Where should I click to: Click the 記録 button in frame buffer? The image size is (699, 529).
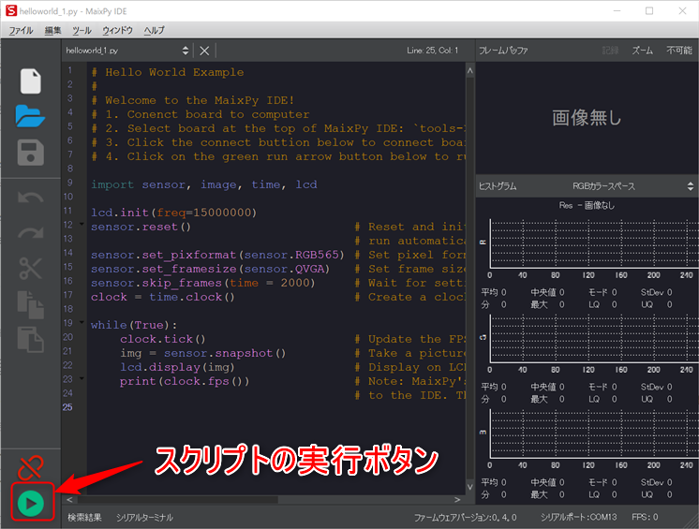[610, 51]
